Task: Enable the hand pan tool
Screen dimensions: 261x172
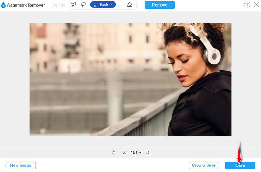Action: click(114, 152)
